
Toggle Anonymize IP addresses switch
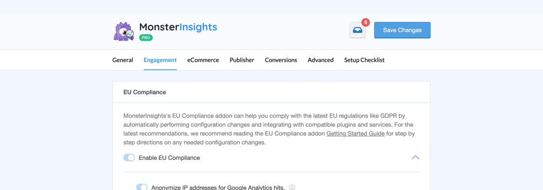(x=142, y=187)
